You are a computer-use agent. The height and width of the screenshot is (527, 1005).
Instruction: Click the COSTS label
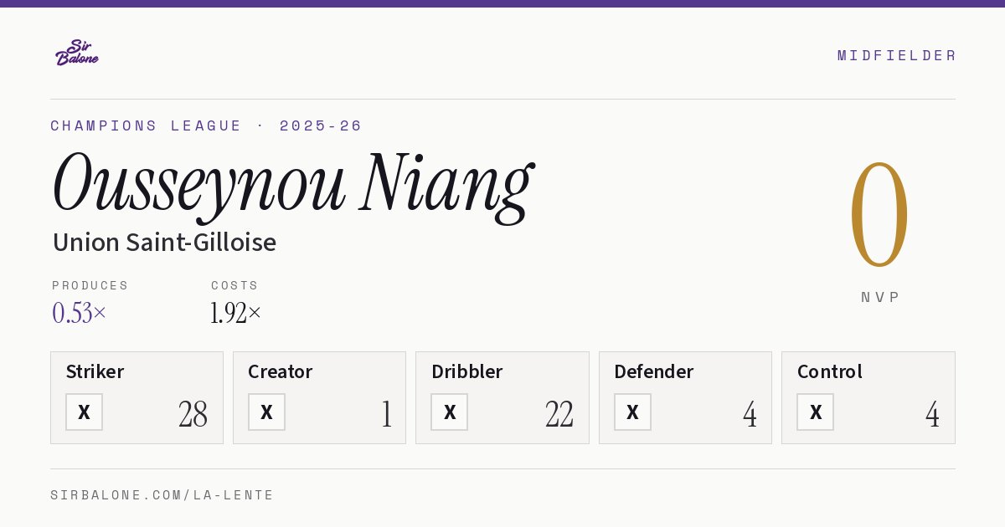pos(235,285)
